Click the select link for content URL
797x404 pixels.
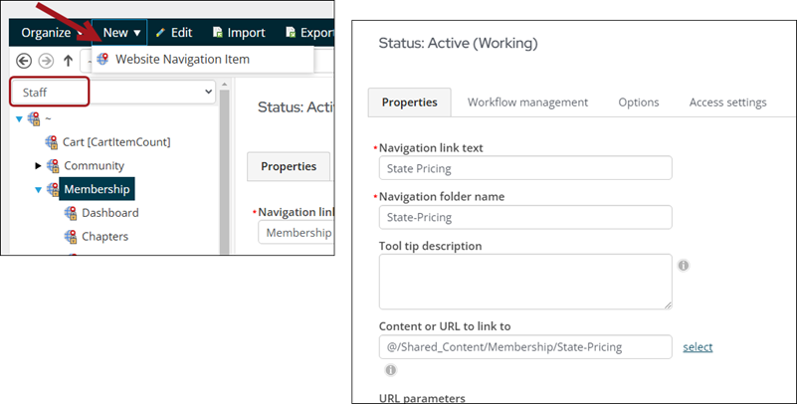[x=697, y=346]
